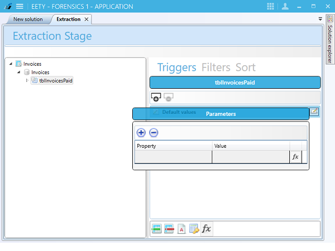Viewport: 335px width, 251px height.
Task: Click the empty Value cell
Action: [251, 157]
